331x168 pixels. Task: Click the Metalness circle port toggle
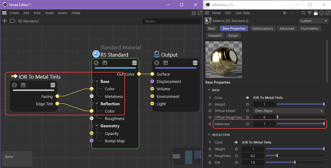(x=247, y=124)
